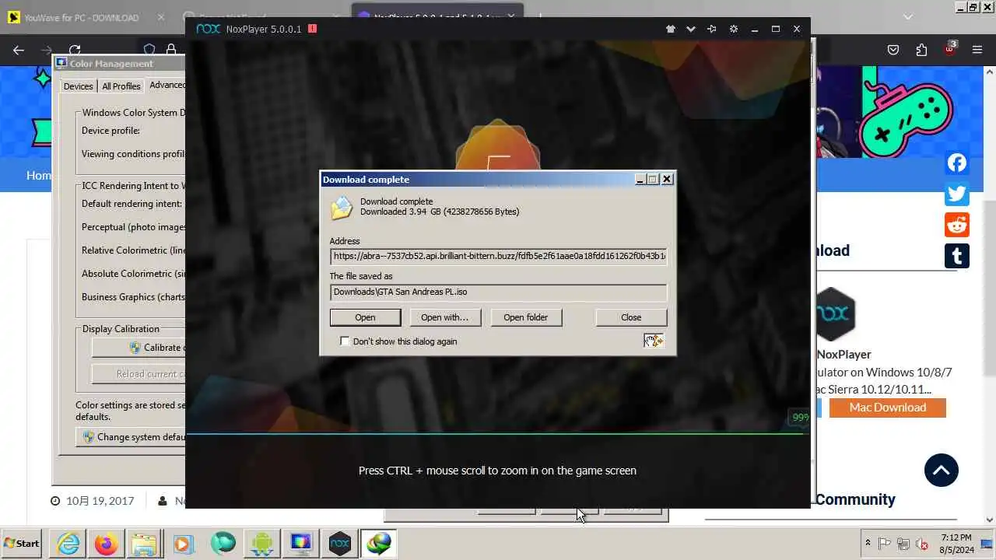
Task: Click the Address URL field
Action: coord(498,256)
